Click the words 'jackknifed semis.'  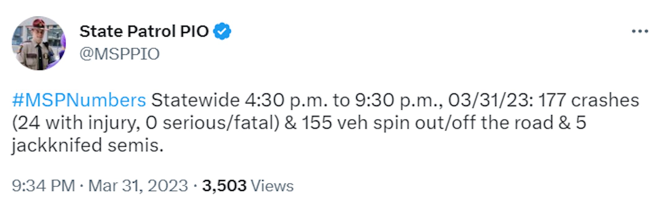88,145
